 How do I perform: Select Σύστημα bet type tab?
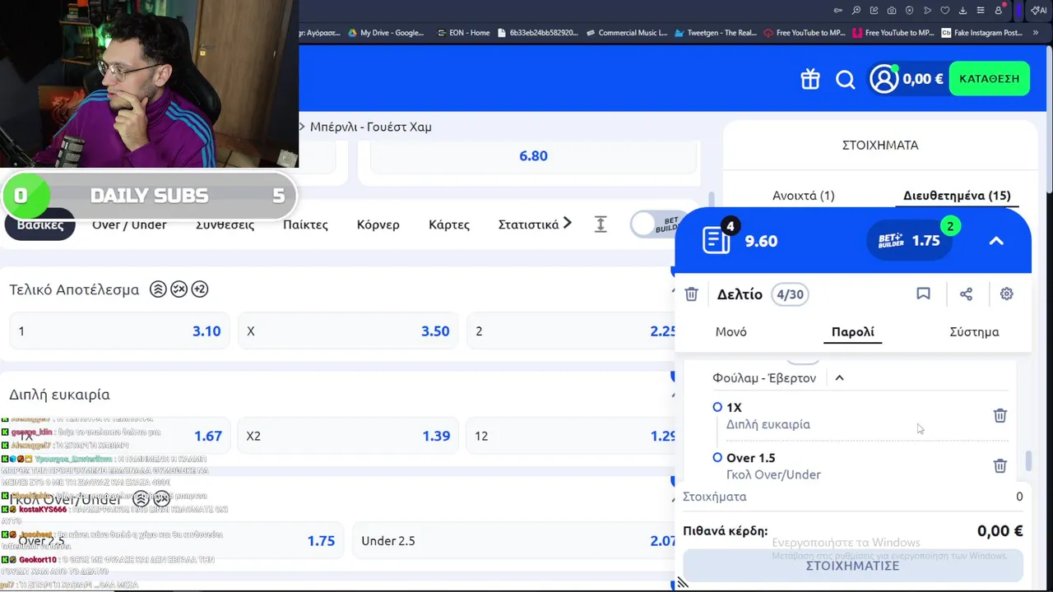click(974, 331)
